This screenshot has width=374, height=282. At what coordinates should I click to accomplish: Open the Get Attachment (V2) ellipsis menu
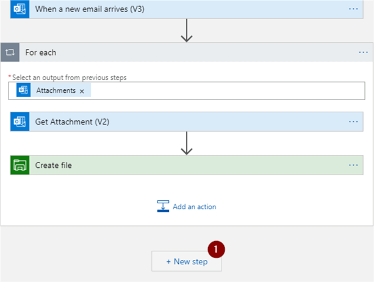tap(353, 121)
